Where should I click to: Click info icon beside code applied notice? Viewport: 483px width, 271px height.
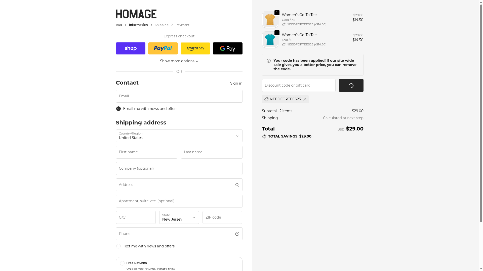[x=269, y=61]
